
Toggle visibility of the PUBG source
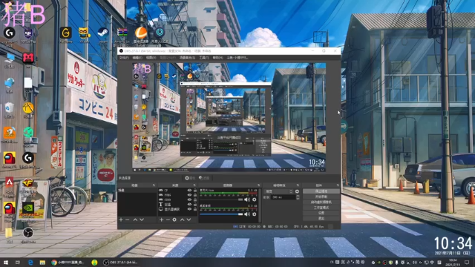[x=189, y=195]
